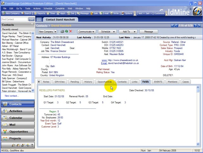
Task: Click the New contact... link
Action: (x=12, y=96)
